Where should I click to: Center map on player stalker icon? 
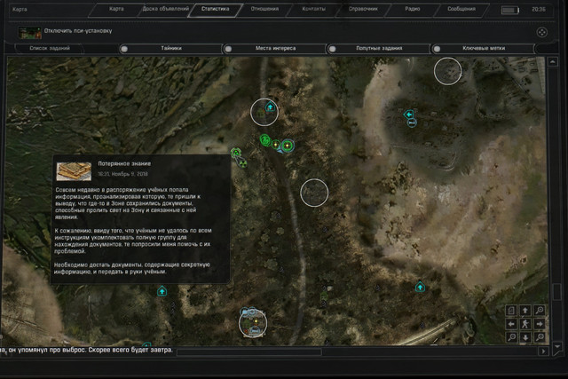click(525, 324)
